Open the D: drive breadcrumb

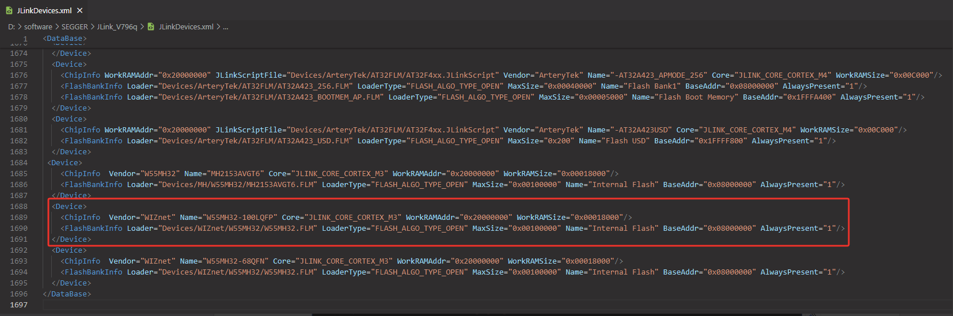point(12,26)
